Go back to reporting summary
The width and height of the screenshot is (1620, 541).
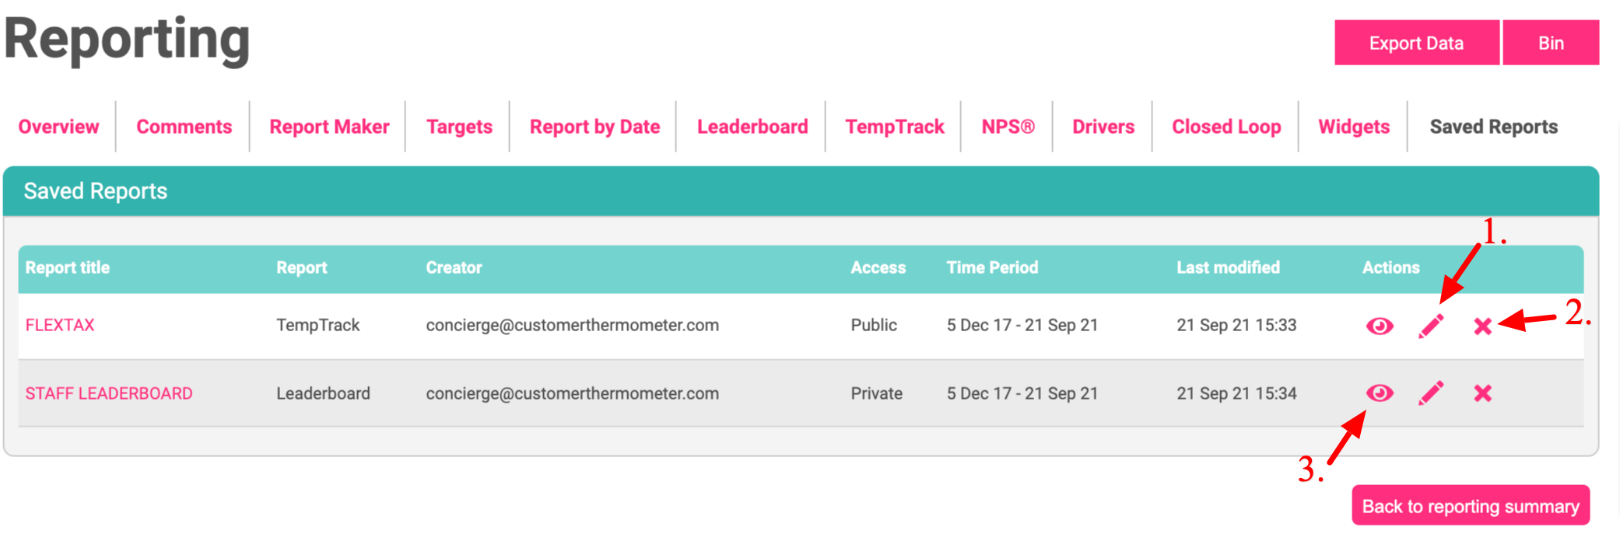click(x=1471, y=506)
